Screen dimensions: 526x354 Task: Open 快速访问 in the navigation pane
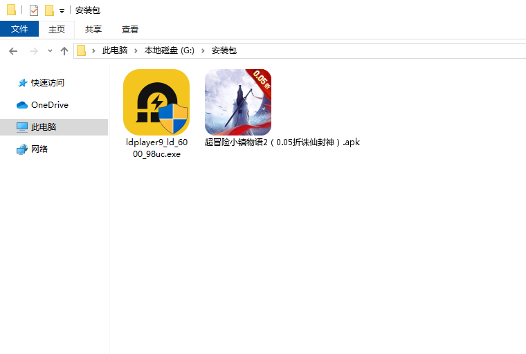click(47, 82)
